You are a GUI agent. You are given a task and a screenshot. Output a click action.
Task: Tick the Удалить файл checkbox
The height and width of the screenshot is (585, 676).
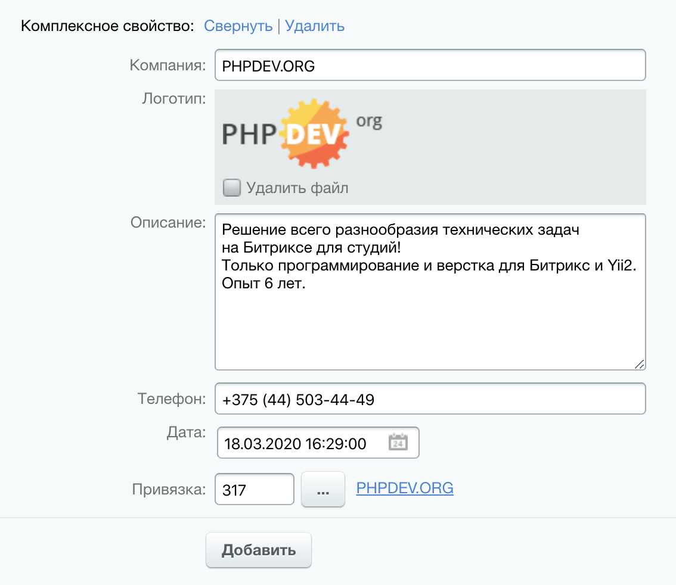(x=231, y=188)
